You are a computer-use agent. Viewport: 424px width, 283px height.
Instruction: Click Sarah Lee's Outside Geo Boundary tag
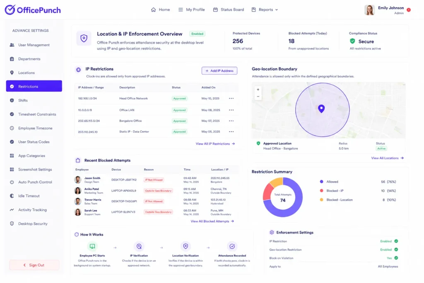158,212
